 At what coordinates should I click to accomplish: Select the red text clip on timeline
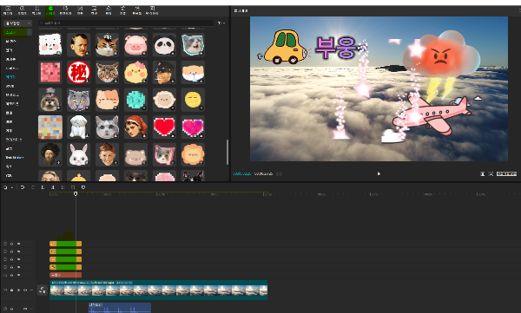65,275
